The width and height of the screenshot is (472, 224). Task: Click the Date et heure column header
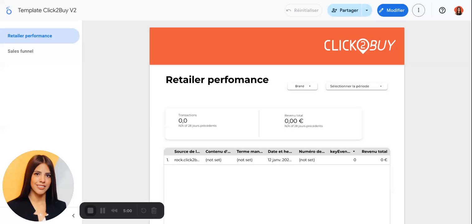click(280, 152)
